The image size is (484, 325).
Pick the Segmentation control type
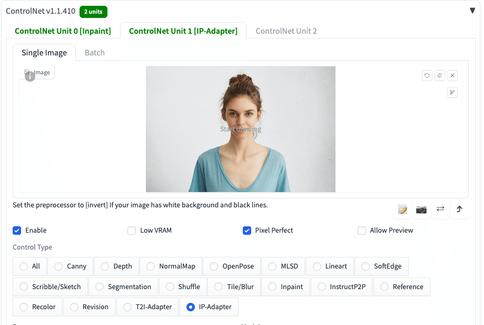click(x=123, y=286)
